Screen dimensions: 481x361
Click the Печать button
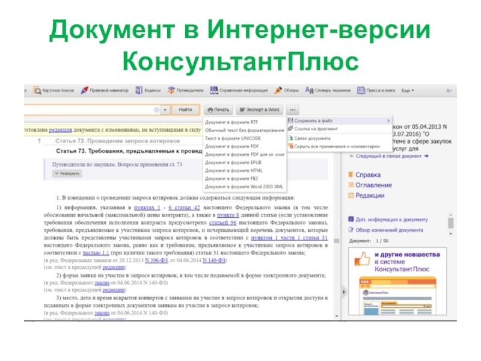218,110
